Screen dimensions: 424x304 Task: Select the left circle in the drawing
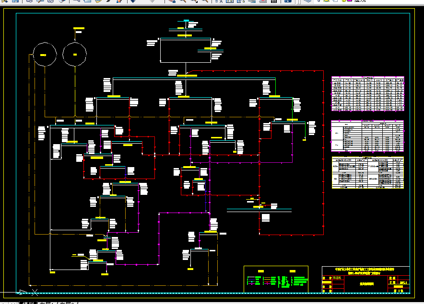(45, 54)
